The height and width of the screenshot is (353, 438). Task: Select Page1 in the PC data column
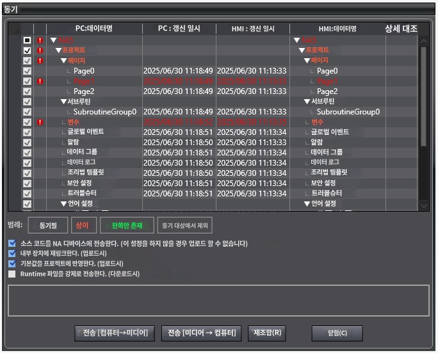(x=84, y=81)
